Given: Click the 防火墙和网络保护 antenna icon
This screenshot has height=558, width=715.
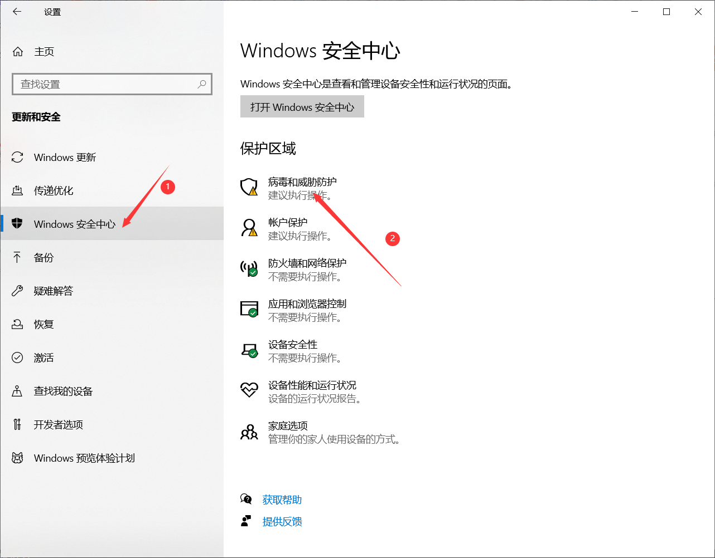Looking at the screenshot, I should coord(249,268).
